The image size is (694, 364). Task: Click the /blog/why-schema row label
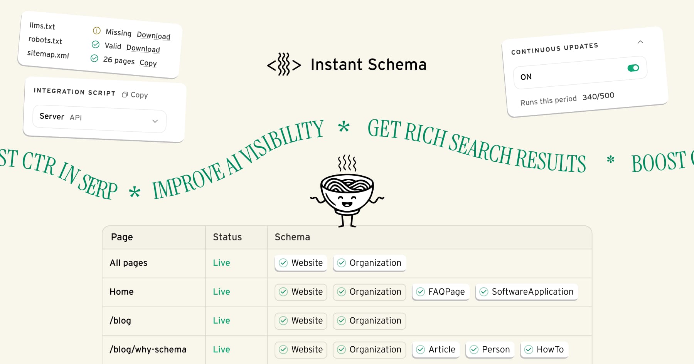point(148,349)
